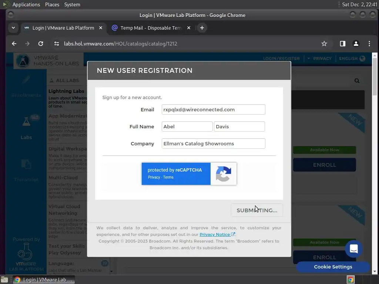Click the Submitting button
This screenshot has width=379, height=284.
(257, 210)
